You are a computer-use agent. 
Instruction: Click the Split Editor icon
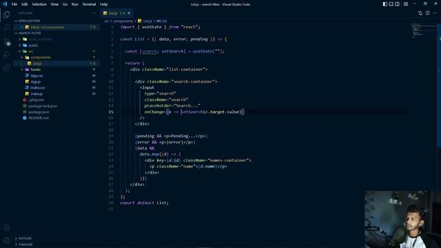[427, 13]
